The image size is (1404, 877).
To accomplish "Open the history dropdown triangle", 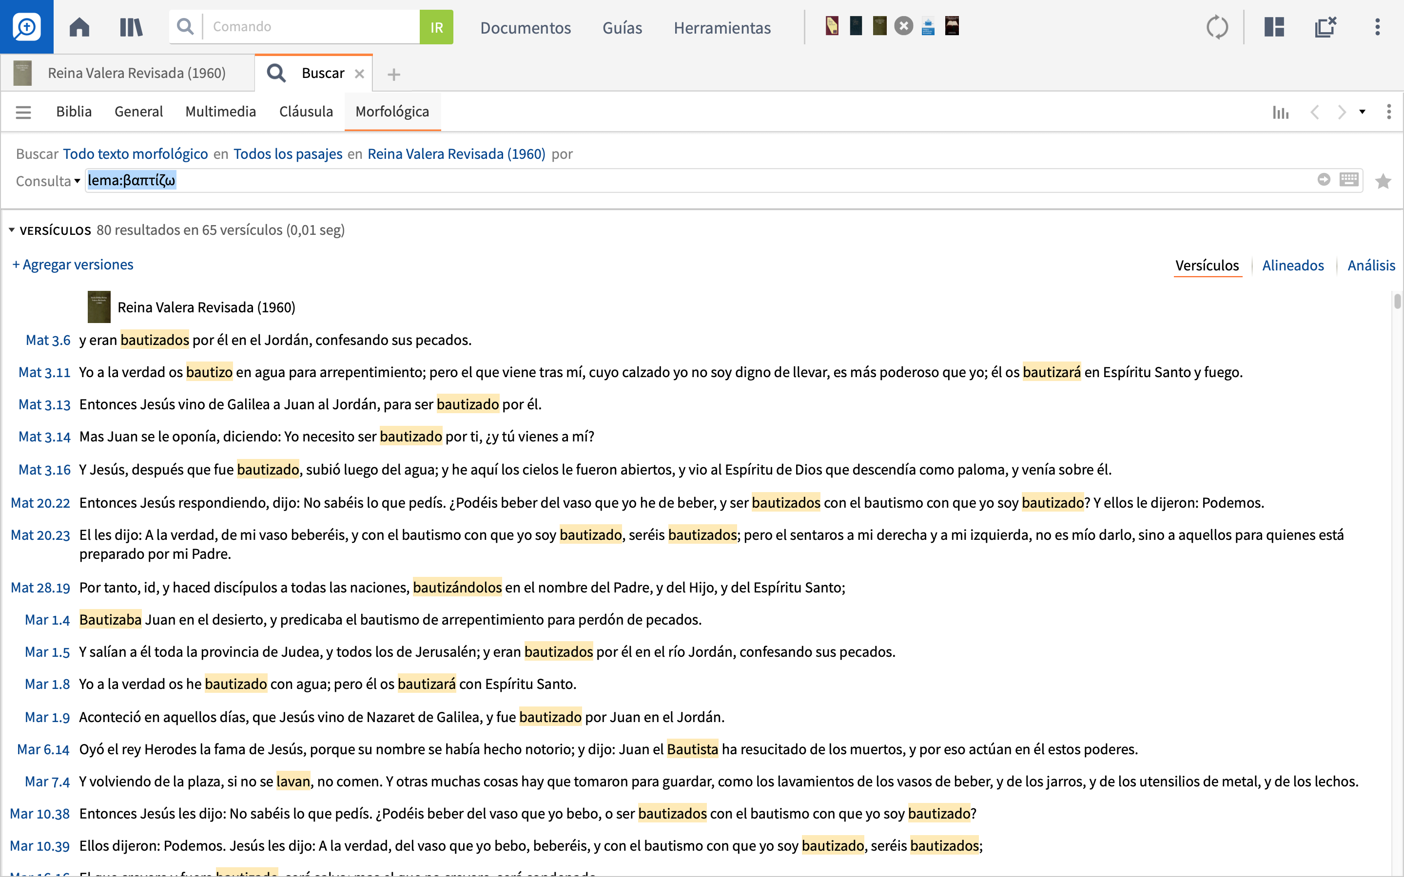I will (x=1362, y=112).
